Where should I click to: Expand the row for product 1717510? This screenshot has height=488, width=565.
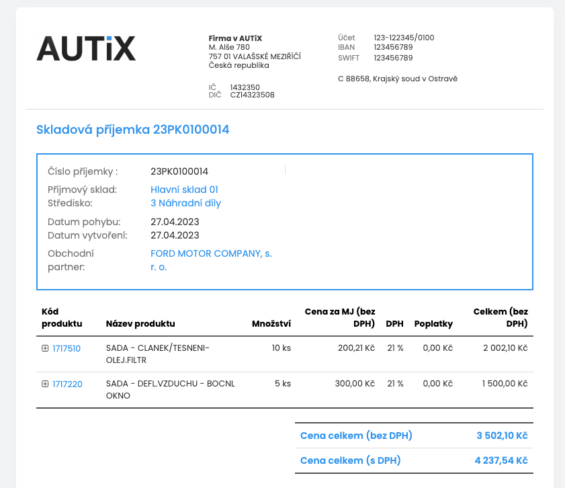click(x=45, y=348)
